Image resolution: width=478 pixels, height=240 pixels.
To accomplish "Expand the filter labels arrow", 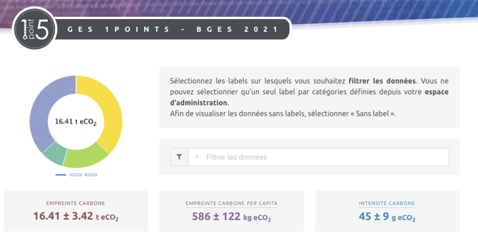I will (197, 157).
